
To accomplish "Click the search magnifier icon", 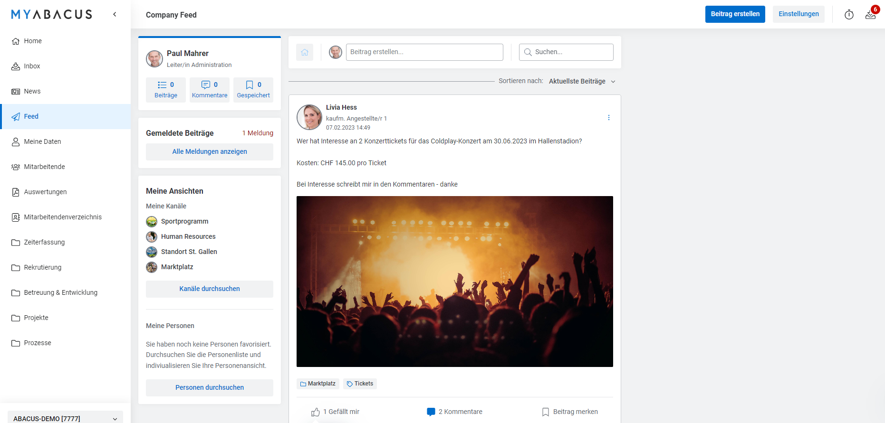I will pyautogui.click(x=528, y=52).
